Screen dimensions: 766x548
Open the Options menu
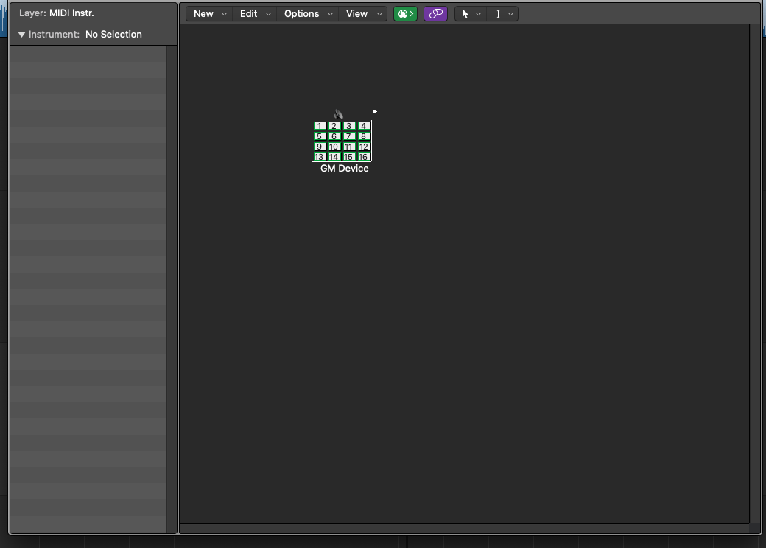pyautogui.click(x=309, y=14)
